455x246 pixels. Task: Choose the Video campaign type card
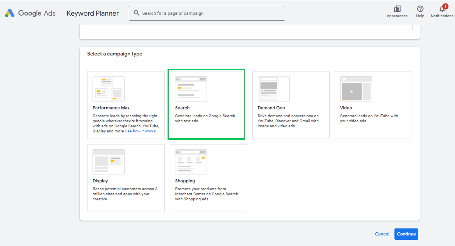[373, 105]
